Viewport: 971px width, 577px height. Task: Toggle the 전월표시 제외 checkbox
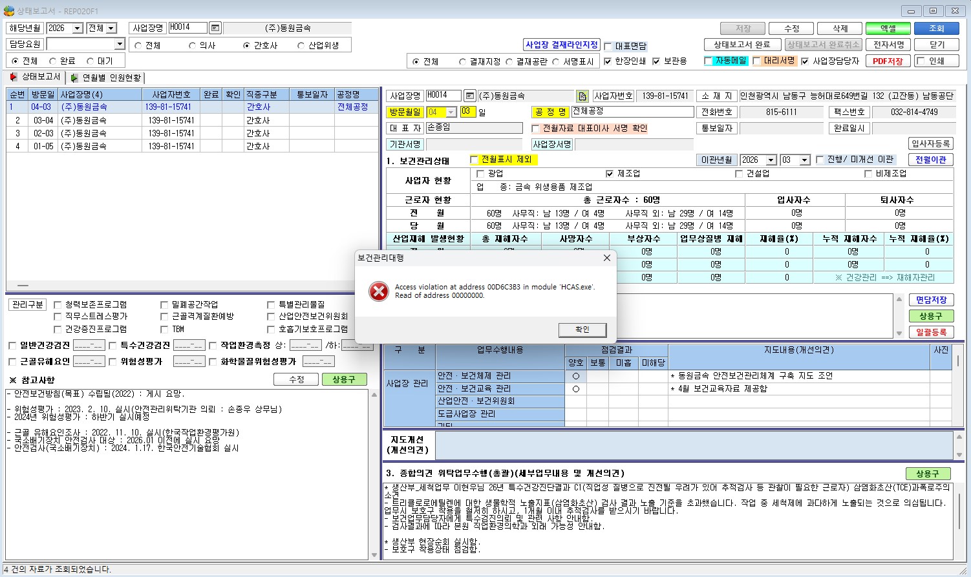click(x=474, y=160)
